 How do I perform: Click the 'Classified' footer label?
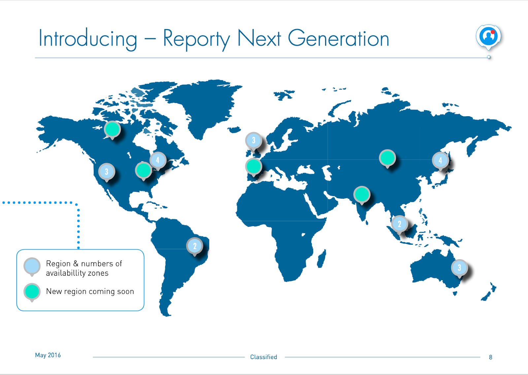pyautogui.click(x=264, y=357)
